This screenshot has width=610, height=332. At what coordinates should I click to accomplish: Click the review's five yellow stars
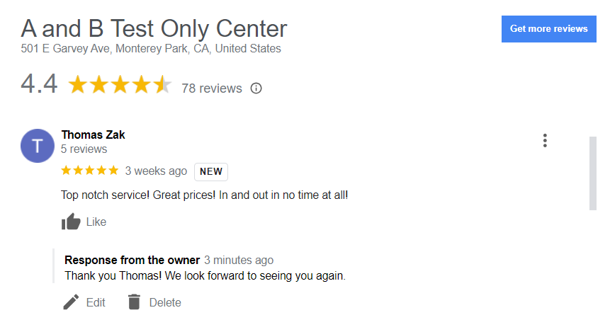(90, 171)
